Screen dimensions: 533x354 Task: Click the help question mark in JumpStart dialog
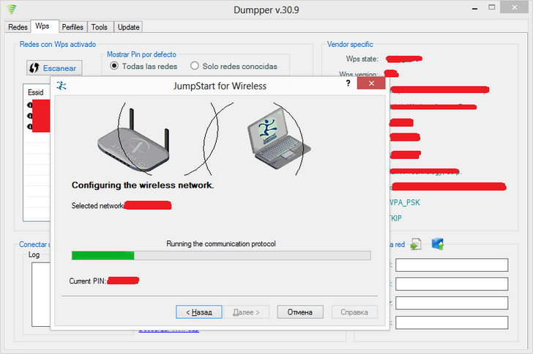[348, 84]
